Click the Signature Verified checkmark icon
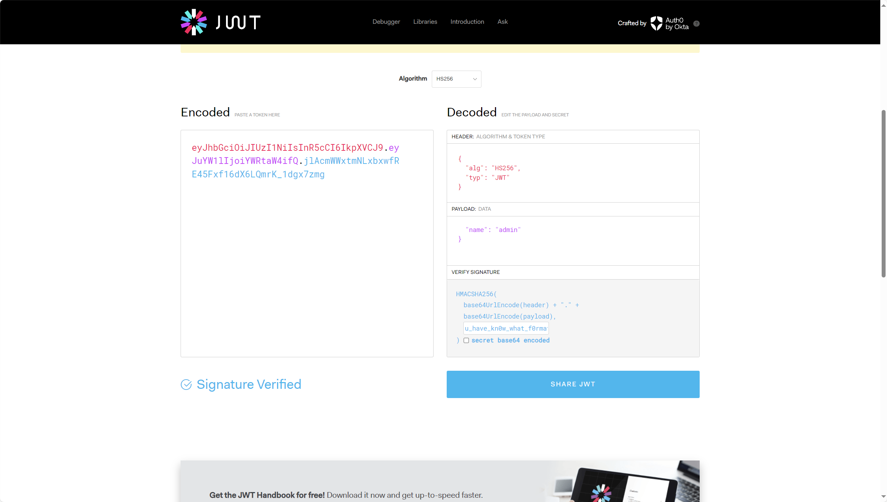 click(186, 385)
